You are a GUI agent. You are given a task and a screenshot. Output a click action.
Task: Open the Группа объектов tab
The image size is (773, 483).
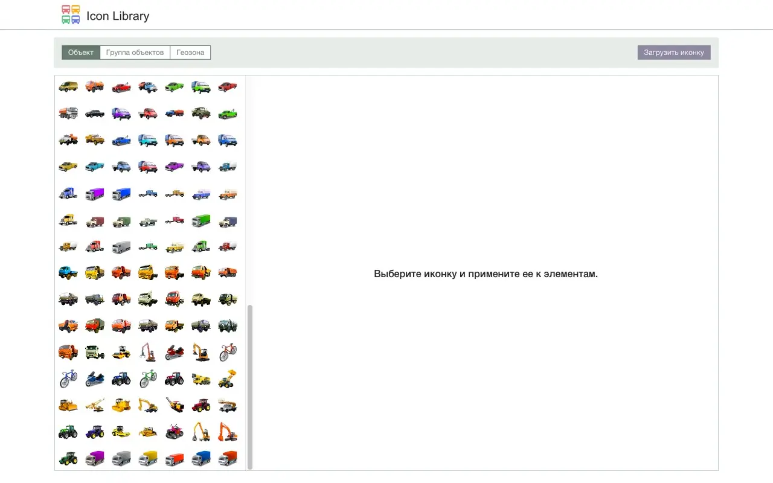pos(135,53)
